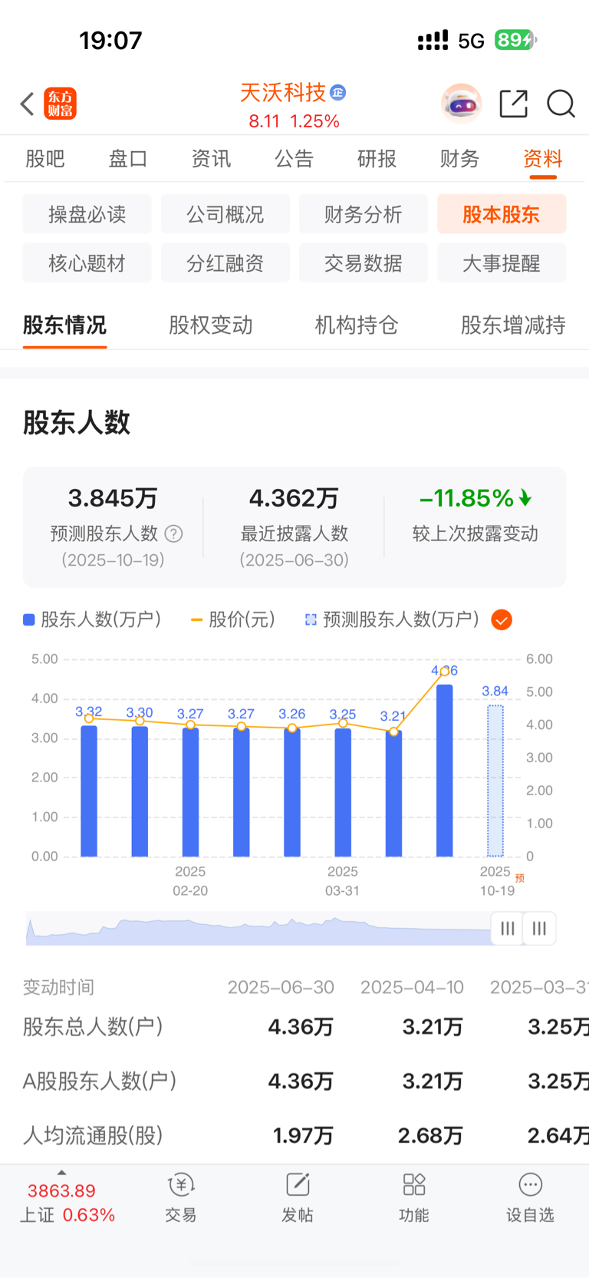Toggle the 预测股东人数(万户) legend label
Image resolution: width=589 pixels, height=1278 pixels.
pos(392,619)
